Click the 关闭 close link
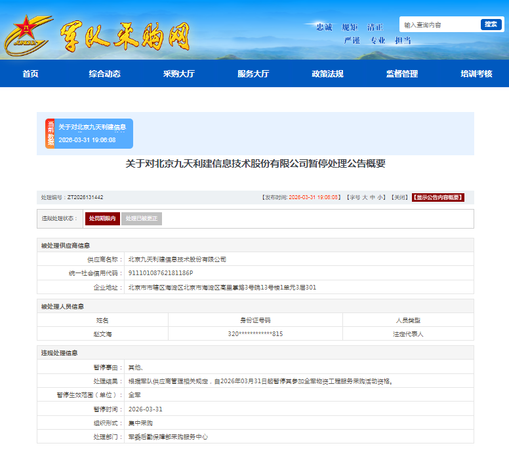 pos(399,197)
